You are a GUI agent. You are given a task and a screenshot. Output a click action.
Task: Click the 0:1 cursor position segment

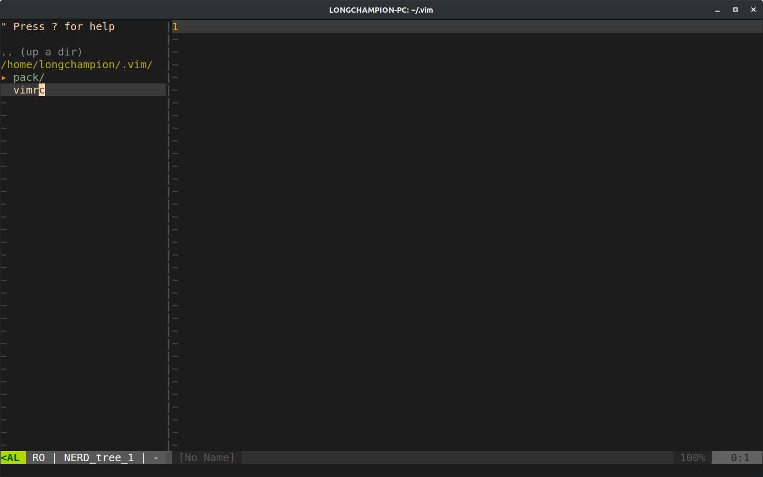pyautogui.click(x=739, y=457)
